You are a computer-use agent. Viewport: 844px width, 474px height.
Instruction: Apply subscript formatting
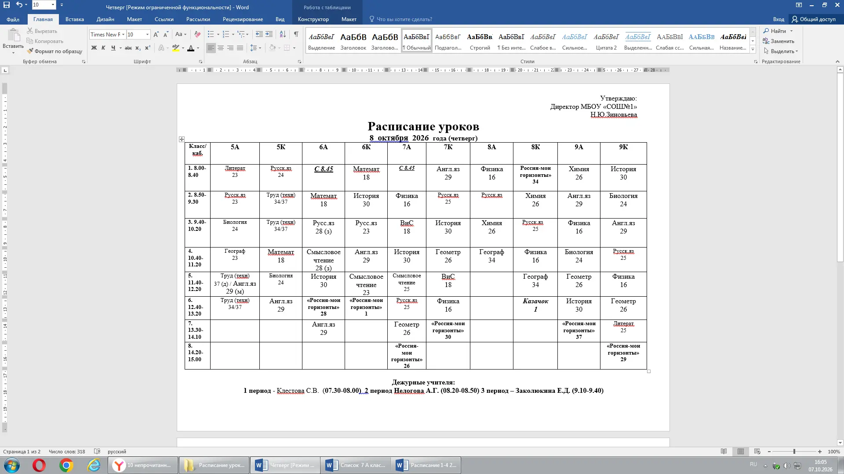click(x=138, y=48)
